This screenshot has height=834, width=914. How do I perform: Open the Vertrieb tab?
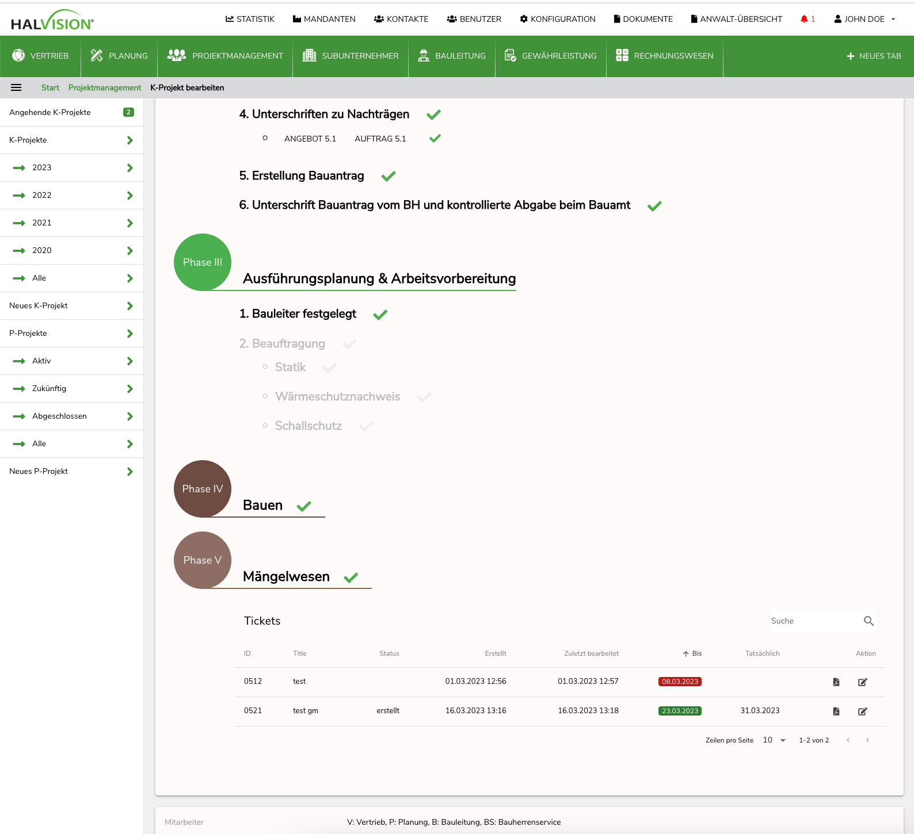pos(40,56)
